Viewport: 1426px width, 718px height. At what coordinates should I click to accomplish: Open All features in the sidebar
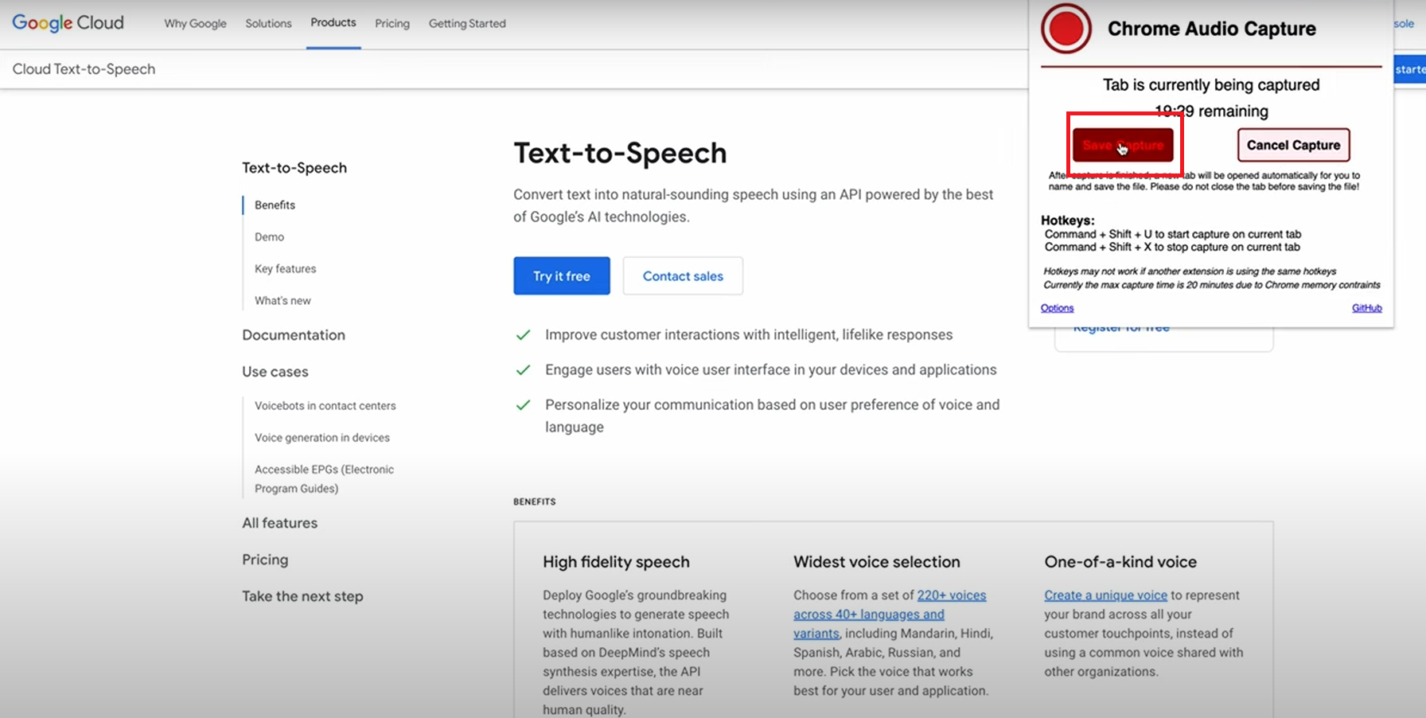coord(279,523)
